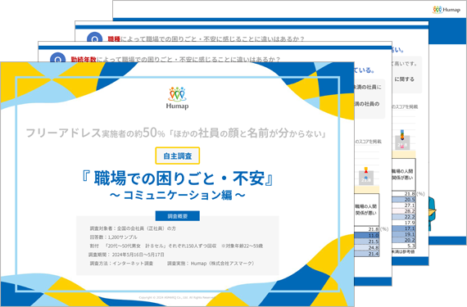Select the 自主調査 yellow-bordered label

pos(178,156)
